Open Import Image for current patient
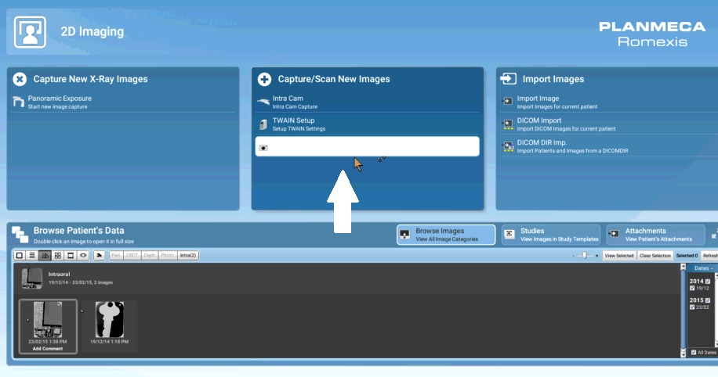Viewport: 718px width, 377px height. pyautogui.click(x=609, y=102)
